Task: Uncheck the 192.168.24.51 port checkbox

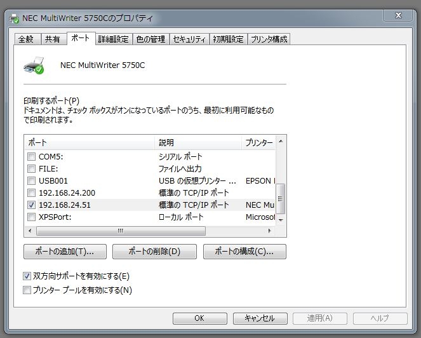Action: tap(31, 205)
